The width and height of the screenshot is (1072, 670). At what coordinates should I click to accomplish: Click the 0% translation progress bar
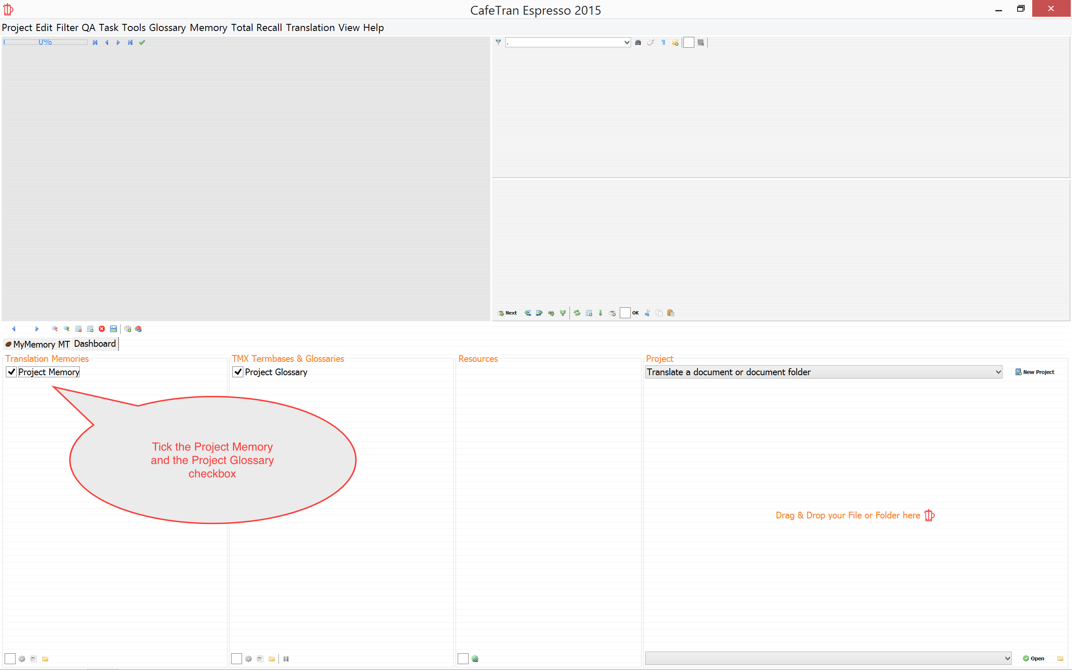click(x=45, y=43)
